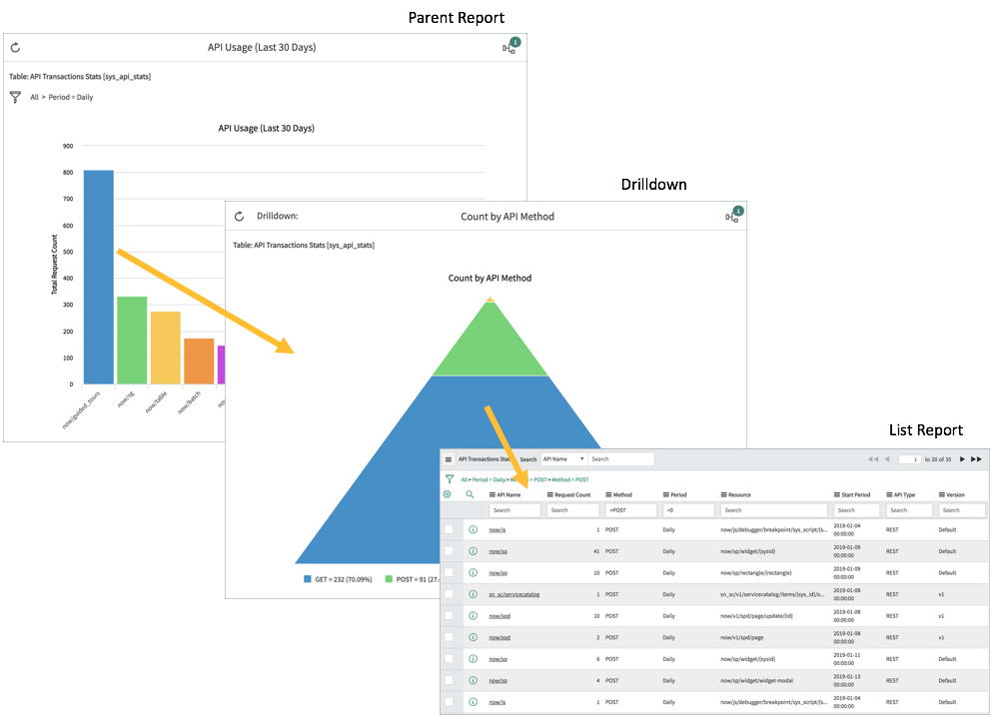Open the list settings gear icon
The height and width of the screenshot is (723, 995).
coord(445,495)
